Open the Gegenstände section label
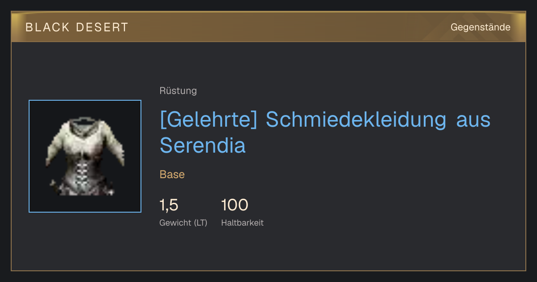Screen dimensions: 537x282 coord(480,27)
